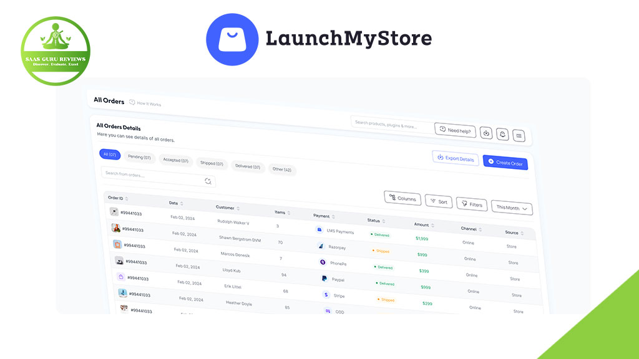This screenshot has height=359, width=639.
Task: Click the refresh search icon in order search
Action: click(208, 181)
